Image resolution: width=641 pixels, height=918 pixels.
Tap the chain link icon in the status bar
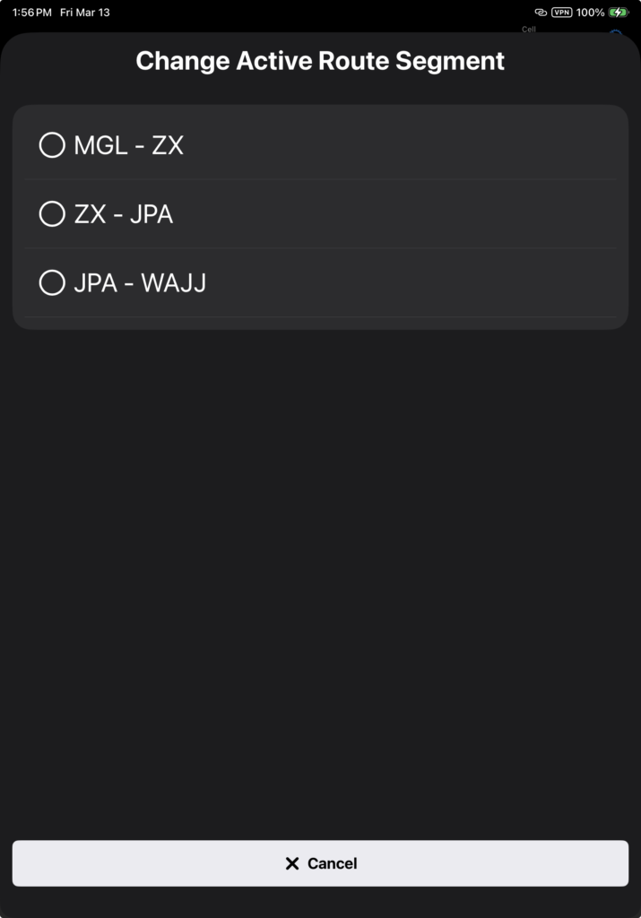click(541, 13)
